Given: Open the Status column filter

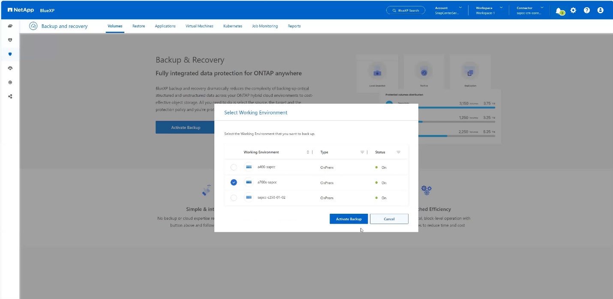Looking at the screenshot, I should (x=398, y=152).
